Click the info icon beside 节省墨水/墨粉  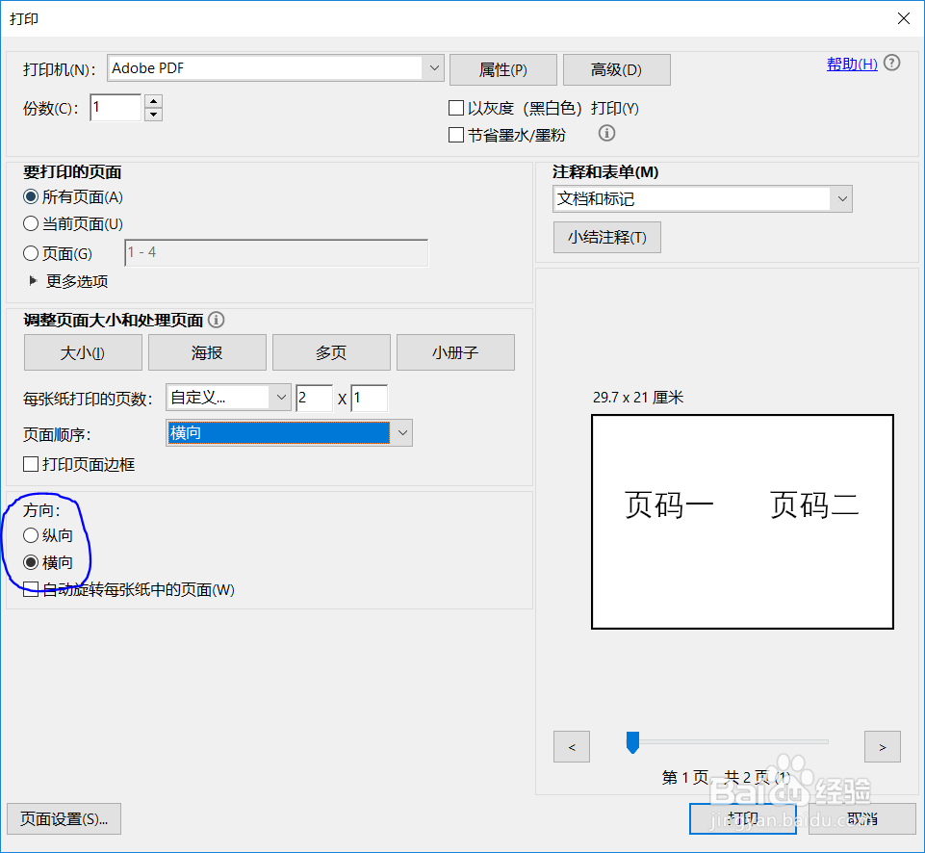pos(605,134)
